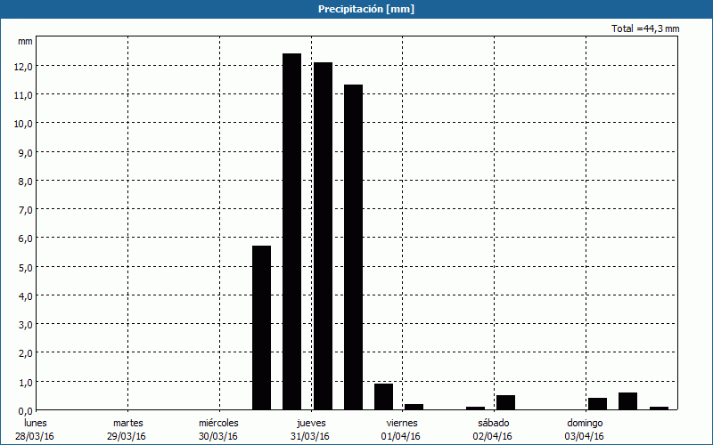
Task: Click the tallest bar in the chart
Action: point(291,231)
